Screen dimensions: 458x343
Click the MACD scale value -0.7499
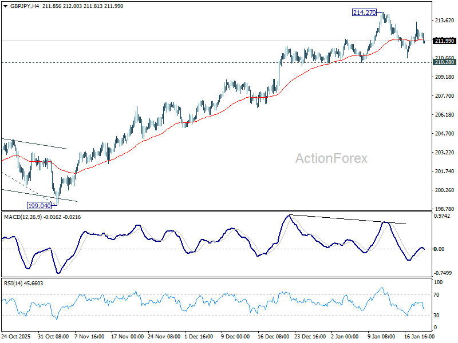click(443, 273)
